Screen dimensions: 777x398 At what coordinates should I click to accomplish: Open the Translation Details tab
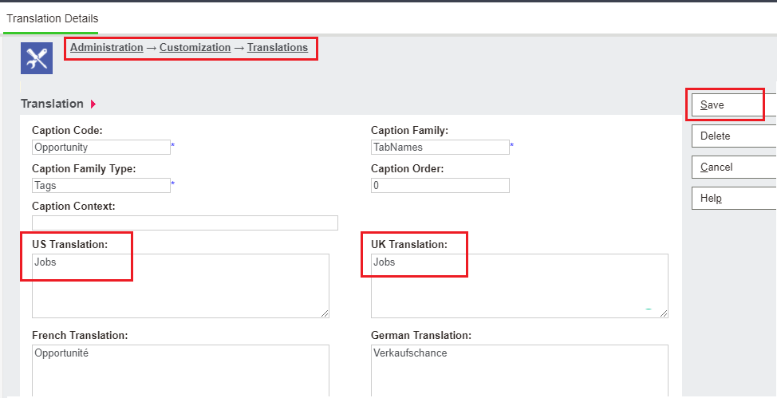(x=52, y=19)
